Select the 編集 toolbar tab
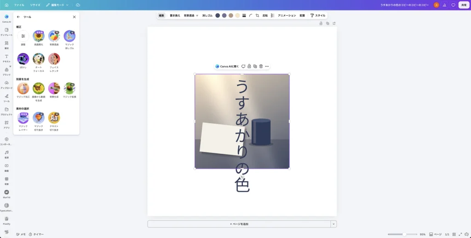Image resolution: width=471 pixels, height=238 pixels. click(x=161, y=15)
